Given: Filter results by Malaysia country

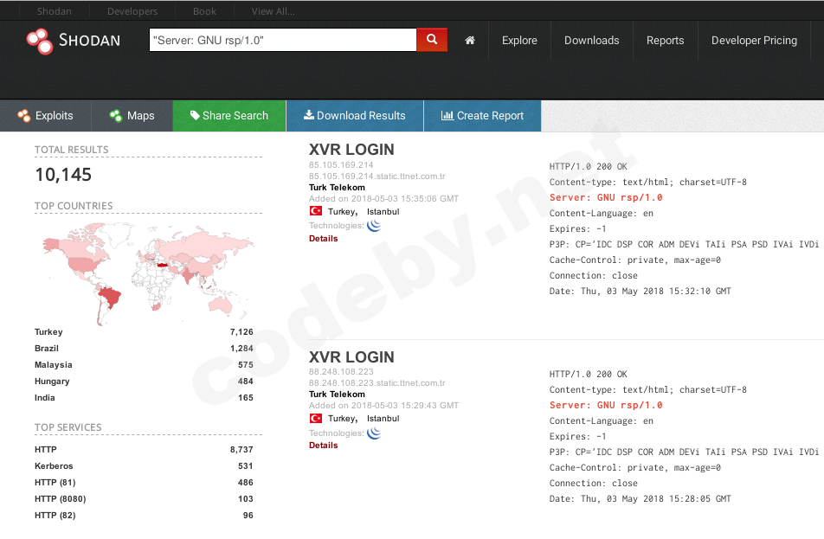Looking at the screenshot, I should coord(53,365).
